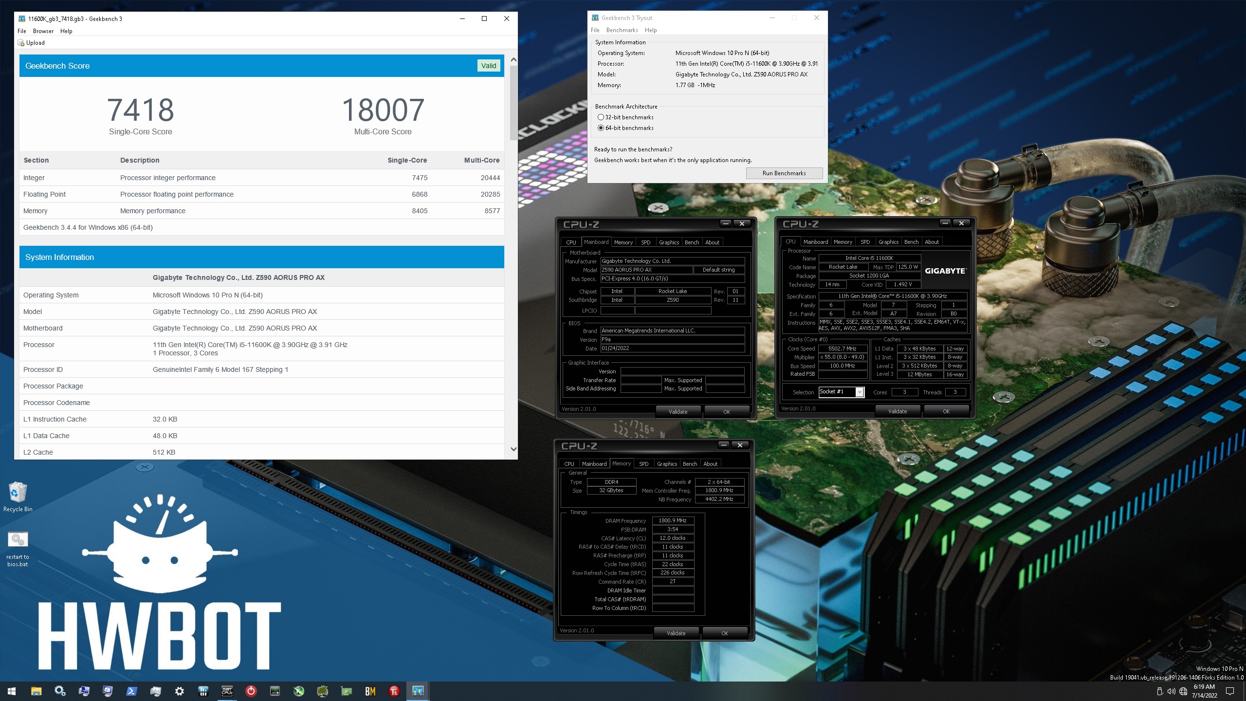Click Validate in GIGABYTE CPU-Z window
The width and height of the screenshot is (1246, 701).
[898, 411]
